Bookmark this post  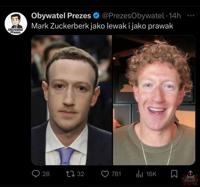pos(174,174)
